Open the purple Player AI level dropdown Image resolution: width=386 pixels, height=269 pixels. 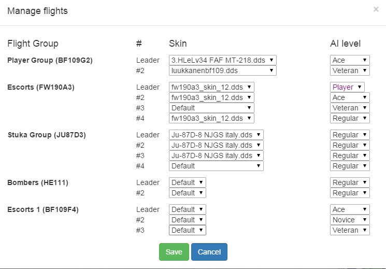pyautogui.click(x=347, y=87)
